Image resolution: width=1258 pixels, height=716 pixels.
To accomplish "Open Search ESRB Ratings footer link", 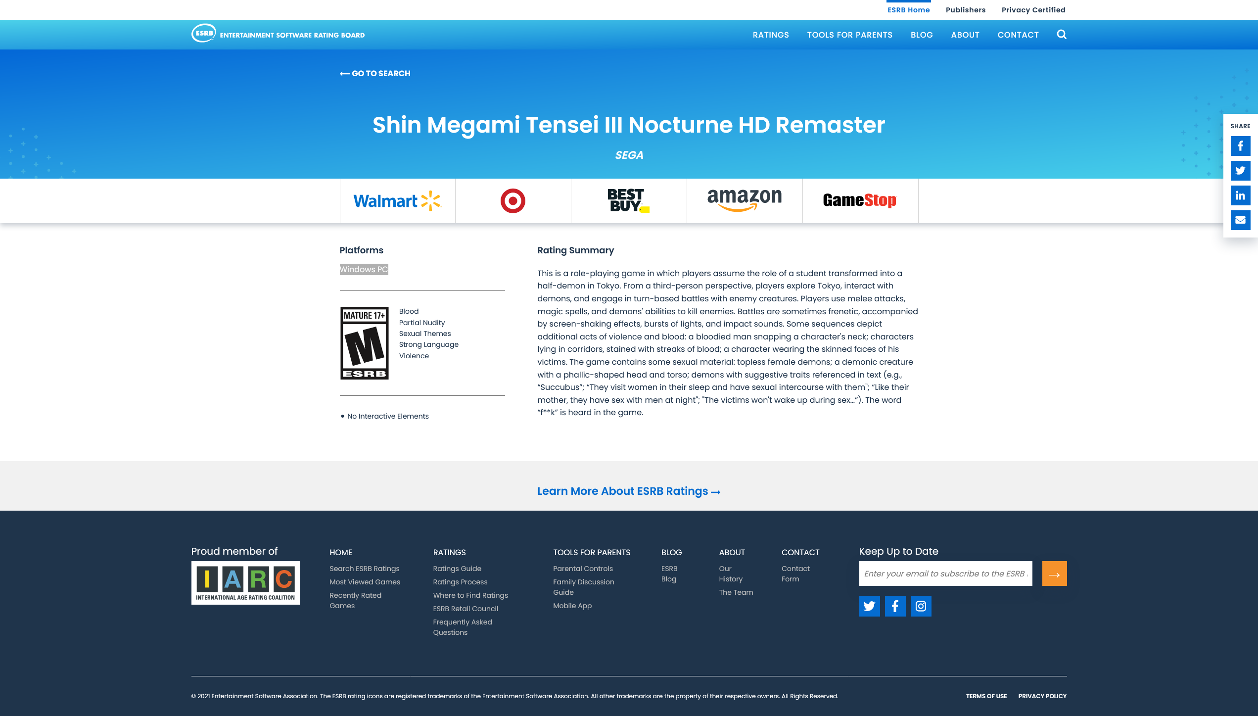I will click(x=365, y=569).
